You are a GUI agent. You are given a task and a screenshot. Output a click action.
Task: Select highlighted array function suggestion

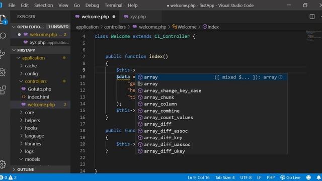[x=211, y=77]
